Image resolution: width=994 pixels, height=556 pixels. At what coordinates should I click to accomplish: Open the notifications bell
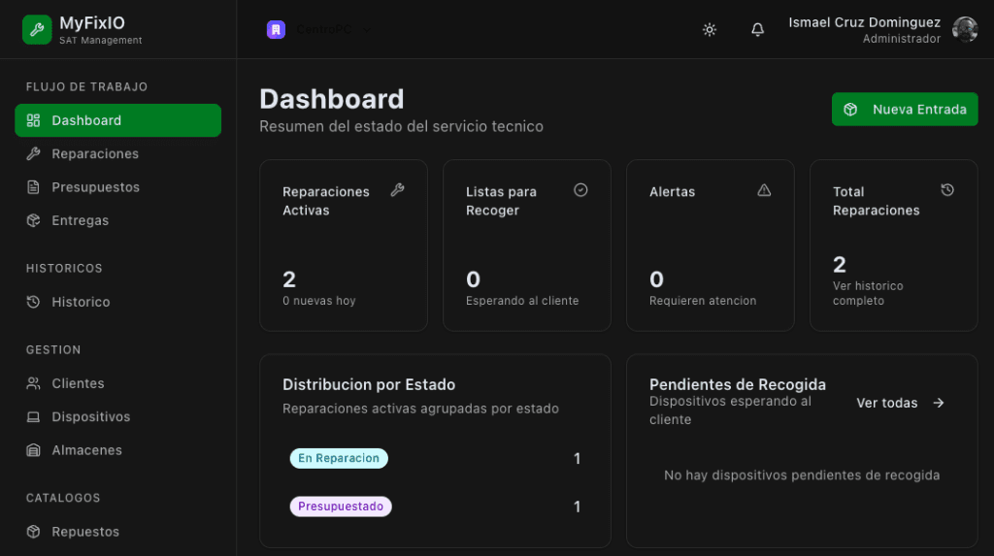757,29
